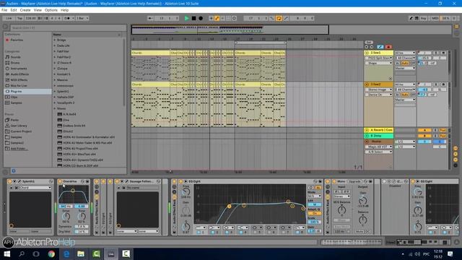This screenshot has width=462, height=260.
Task: Open the 1 Bar quantization dropdown
Action: [82, 18]
